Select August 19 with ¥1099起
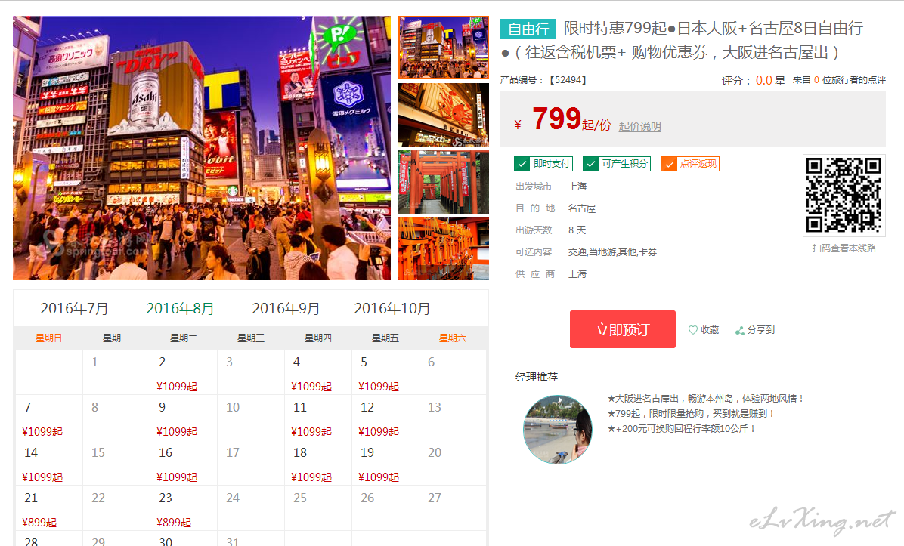The height and width of the screenshot is (546, 904). pos(385,463)
